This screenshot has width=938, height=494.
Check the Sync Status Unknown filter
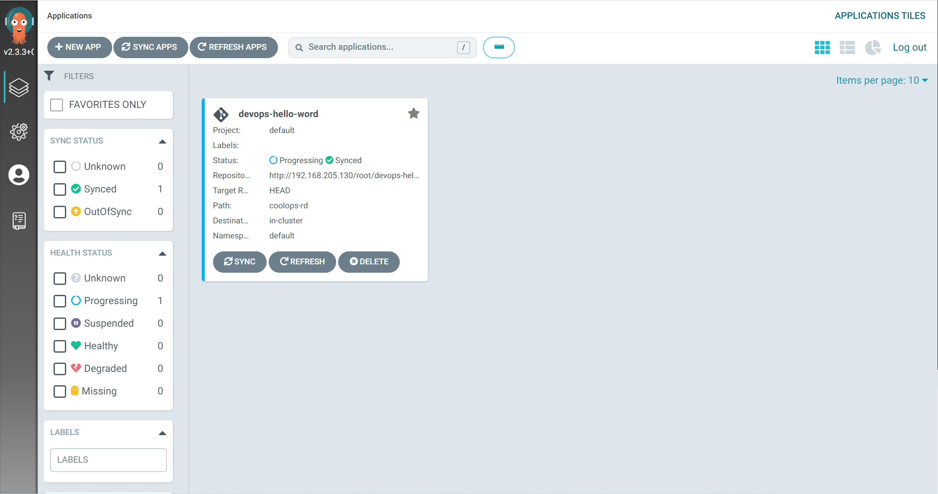(x=60, y=166)
